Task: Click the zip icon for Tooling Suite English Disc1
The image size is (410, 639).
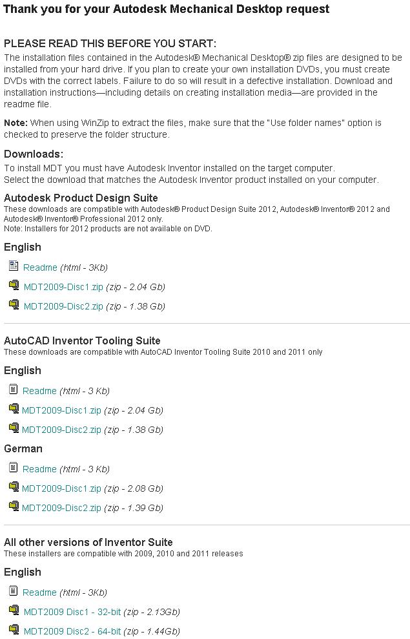Action: point(14,408)
